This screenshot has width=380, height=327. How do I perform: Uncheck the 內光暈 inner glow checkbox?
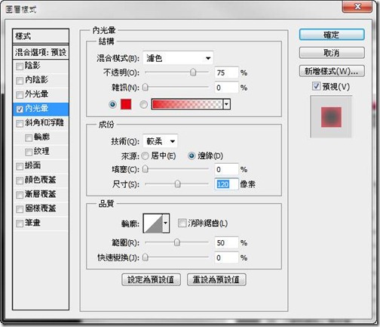click(x=20, y=110)
